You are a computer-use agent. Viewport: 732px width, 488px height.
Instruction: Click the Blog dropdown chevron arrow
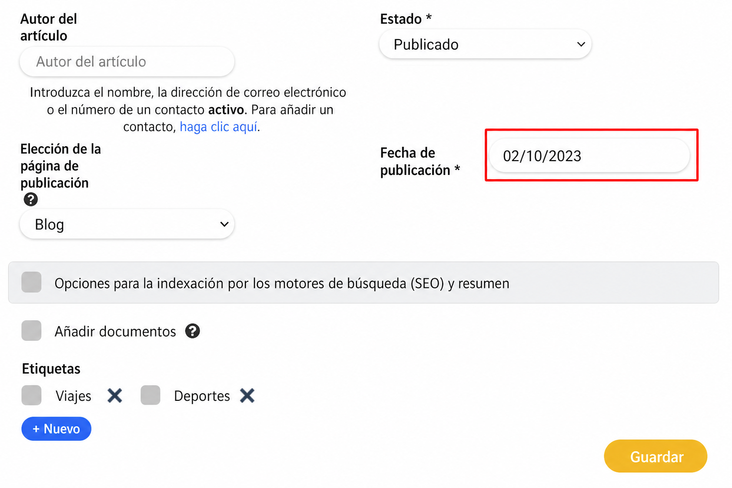224,224
